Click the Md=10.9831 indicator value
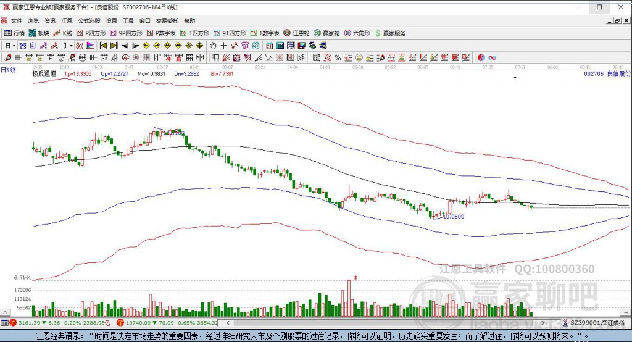The width and height of the screenshot is (632, 342). click(x=152, y=74)
